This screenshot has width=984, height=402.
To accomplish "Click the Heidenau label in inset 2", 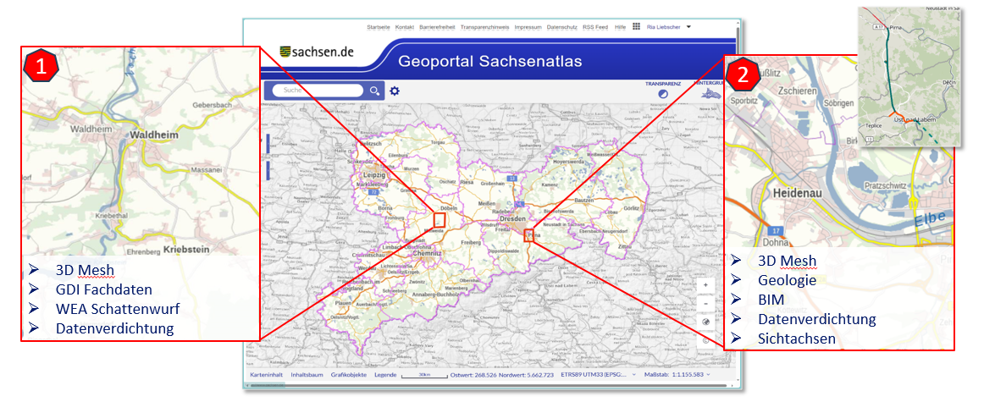I will pos(798,193).
